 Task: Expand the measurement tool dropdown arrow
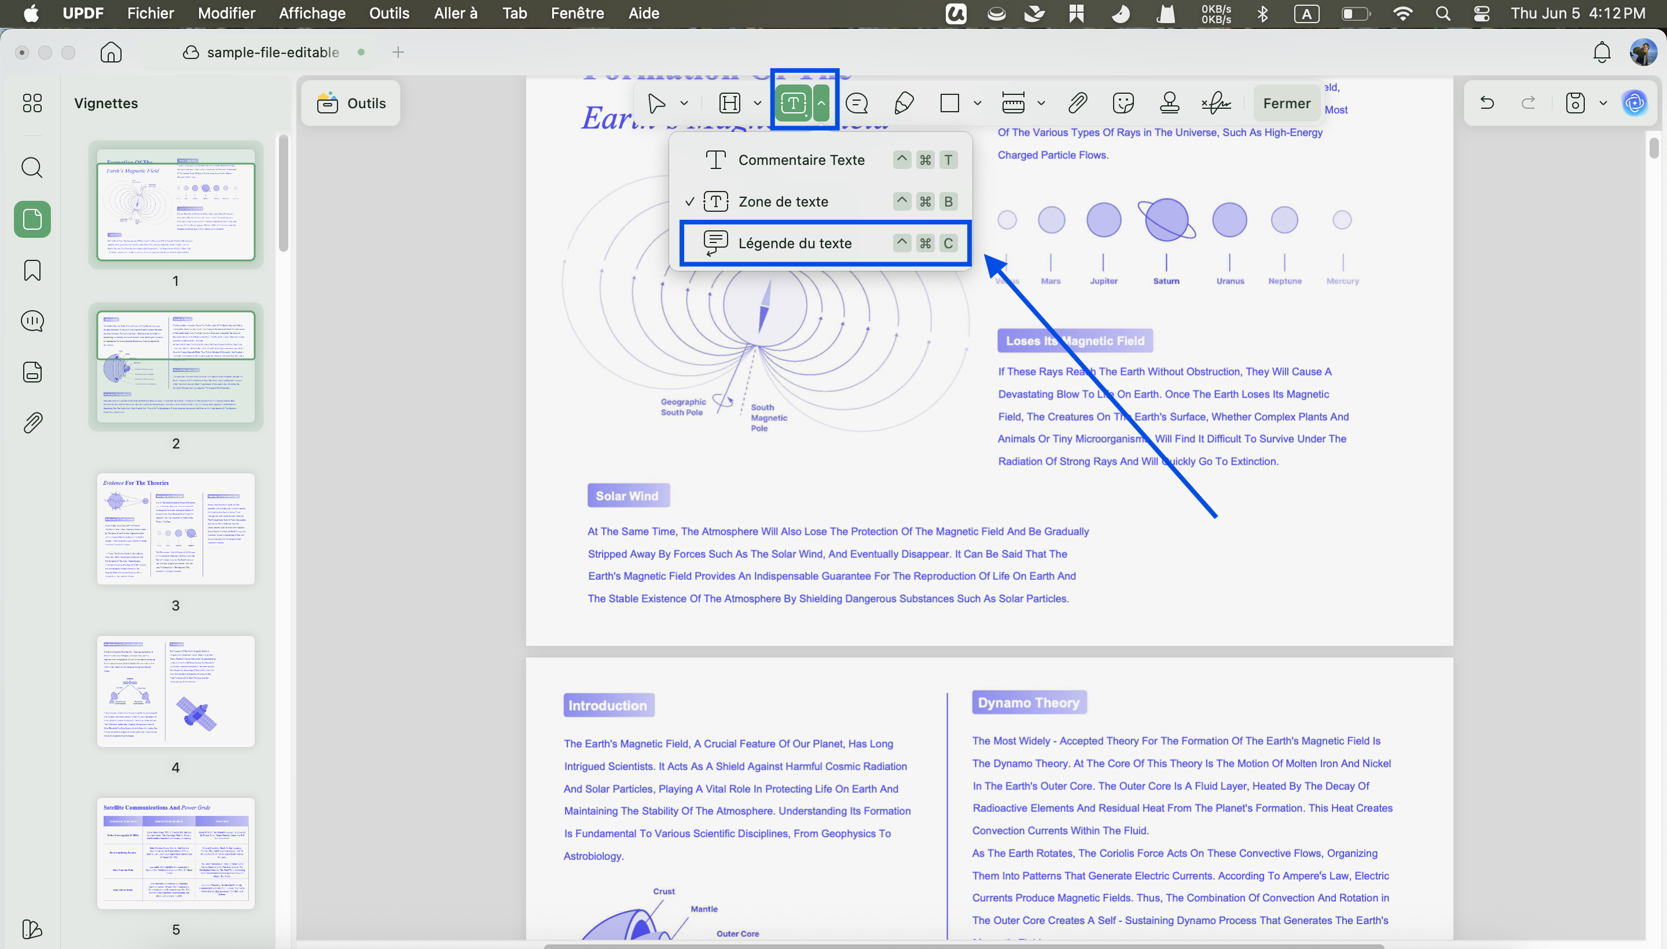[x=1041, y=103]
